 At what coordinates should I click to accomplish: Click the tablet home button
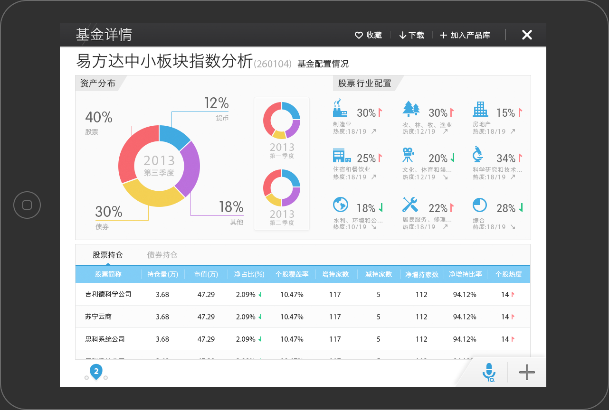27,205
